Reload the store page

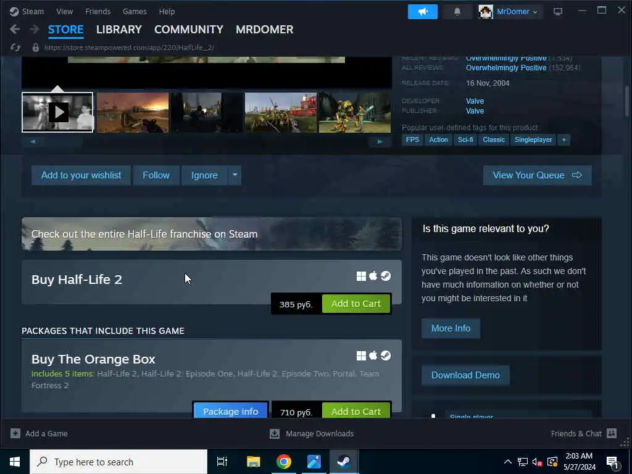(x=15, y=48)
